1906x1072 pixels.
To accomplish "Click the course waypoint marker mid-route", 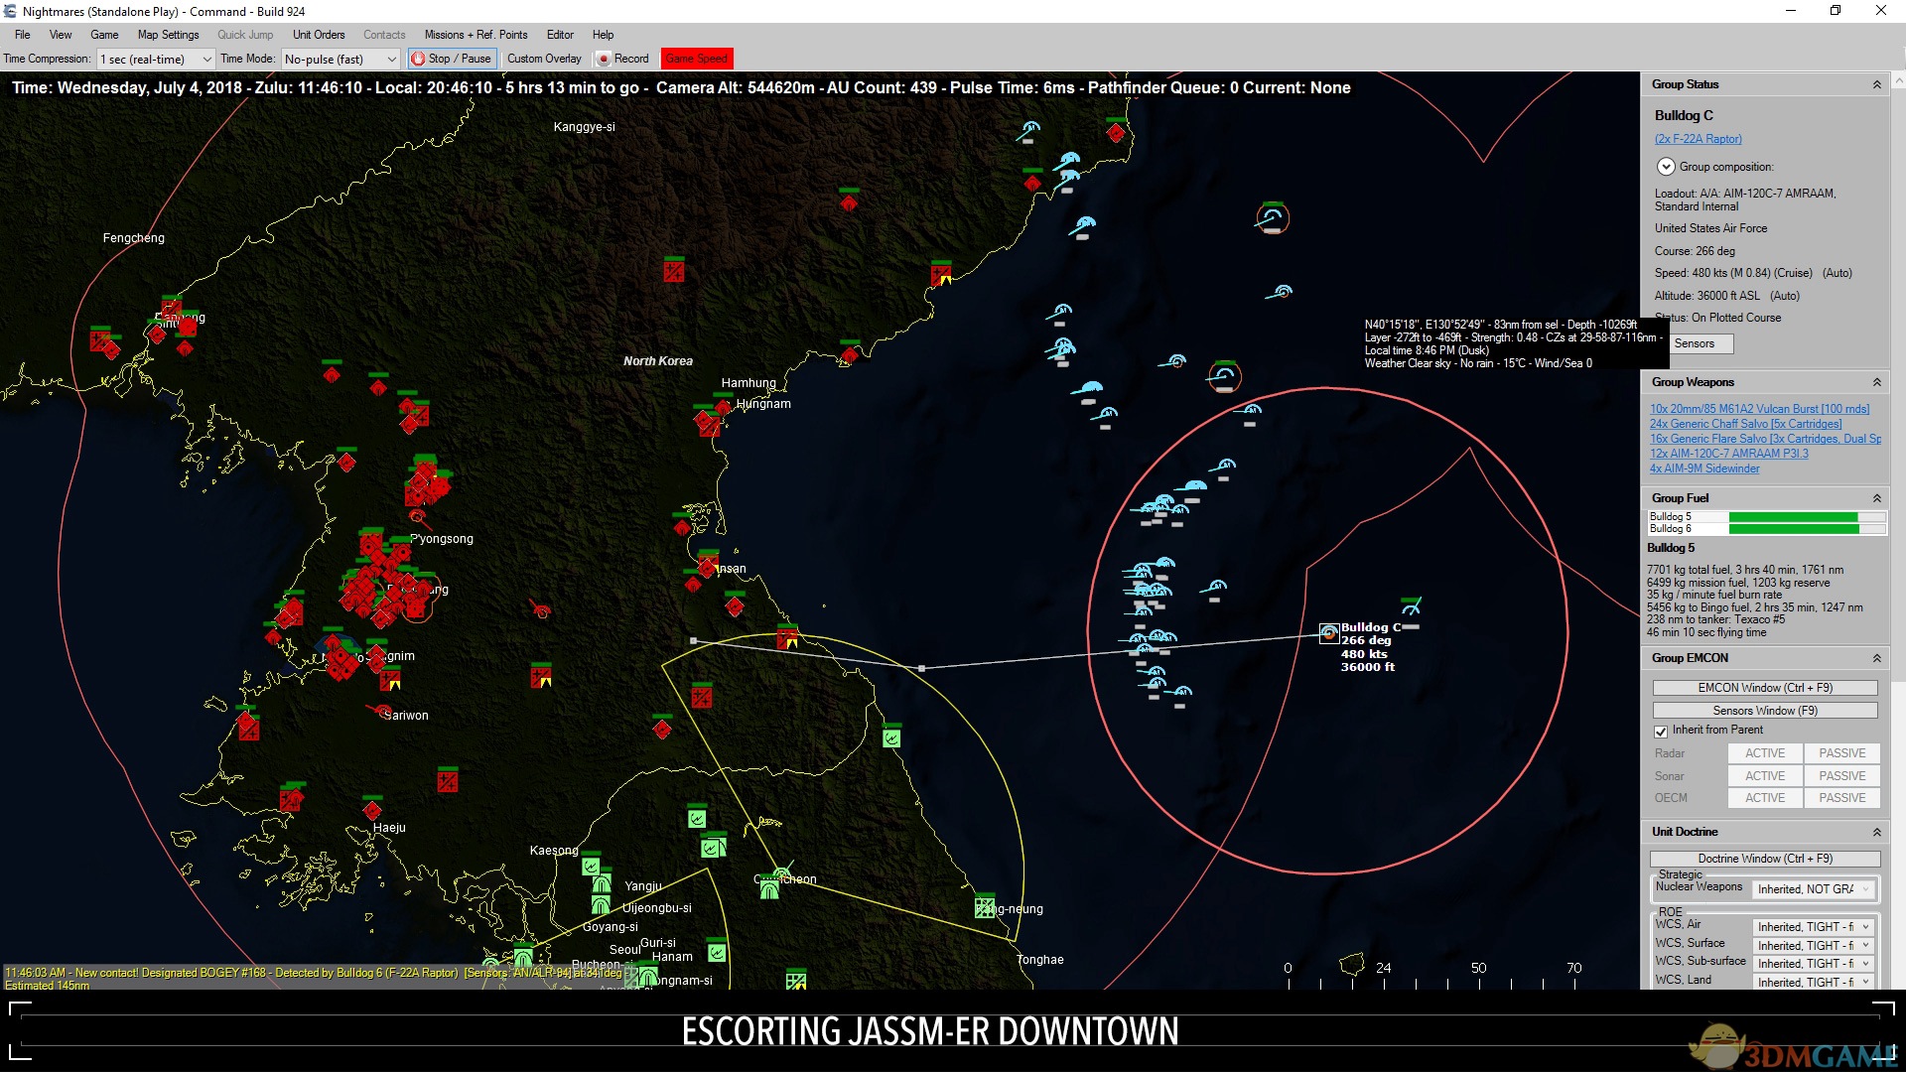I will (x=922, y=668).
